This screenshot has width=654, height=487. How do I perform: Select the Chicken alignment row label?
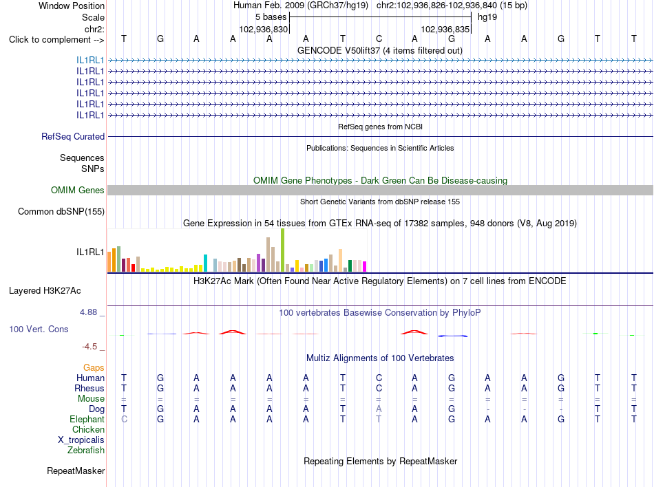pos(88,429)
